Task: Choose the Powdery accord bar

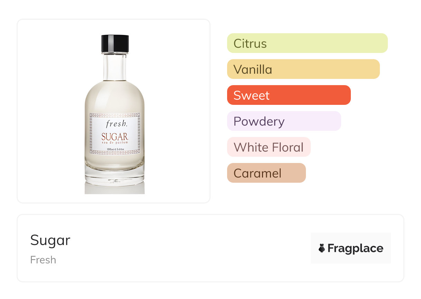Action: coord(284,121)
